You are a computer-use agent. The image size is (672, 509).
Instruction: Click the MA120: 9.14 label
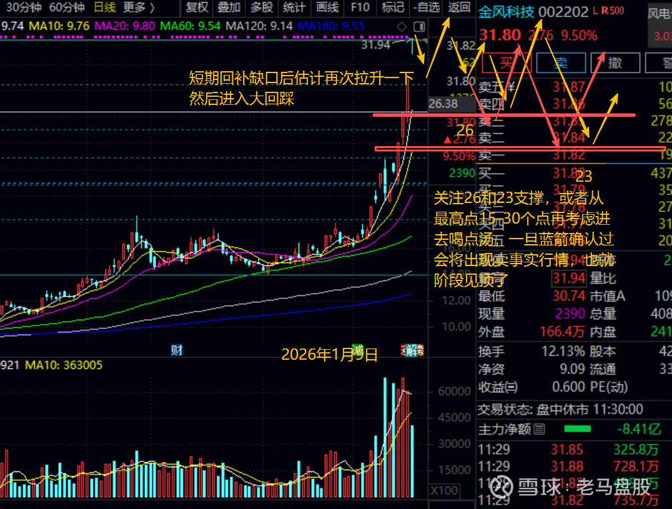(x=259, y=26)
